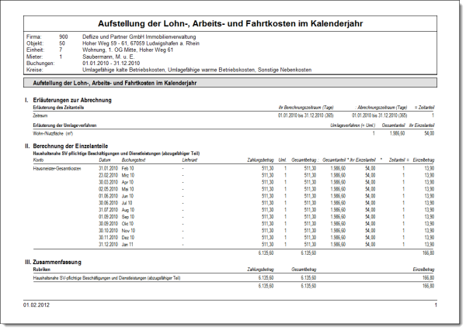The height and width of the screenshot is (330, 466).
Task: Select account 'Hausmeister-Gesamtkosten'
Action: click(x=57, y=168)
